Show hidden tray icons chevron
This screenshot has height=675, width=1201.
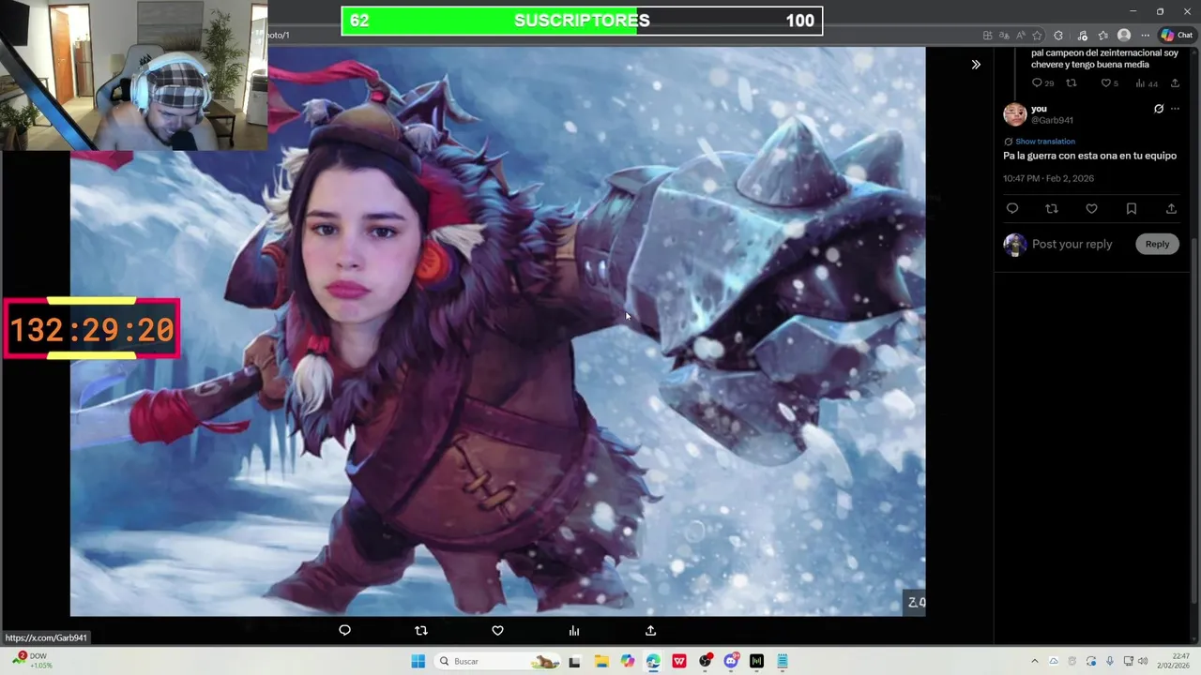click(1035, 661)
